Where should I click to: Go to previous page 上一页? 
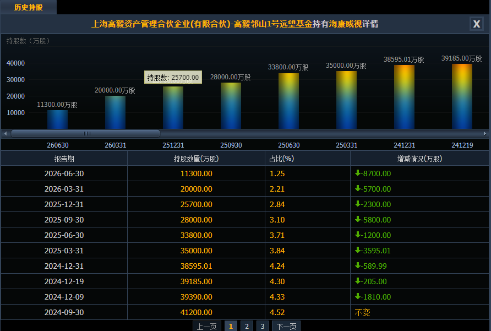(206, 326)
